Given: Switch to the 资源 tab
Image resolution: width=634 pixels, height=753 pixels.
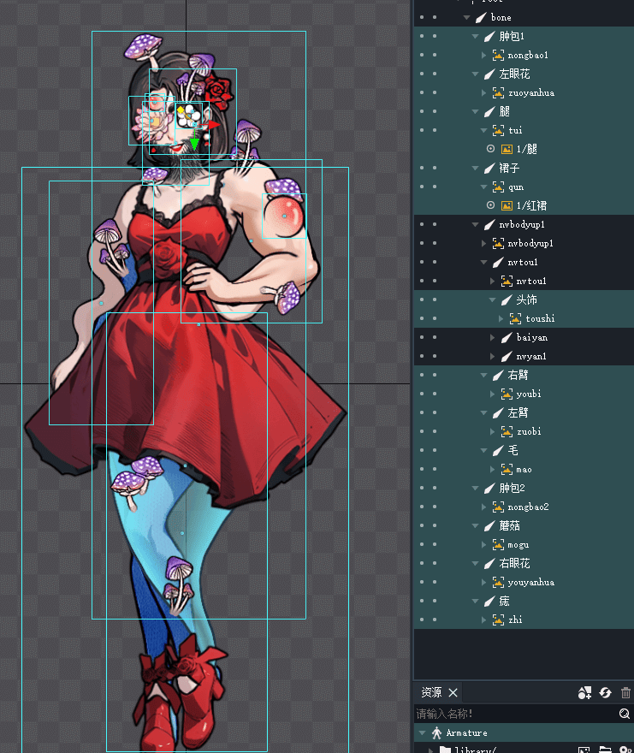Looking at the screenshot, I should [x=431, y=692].
